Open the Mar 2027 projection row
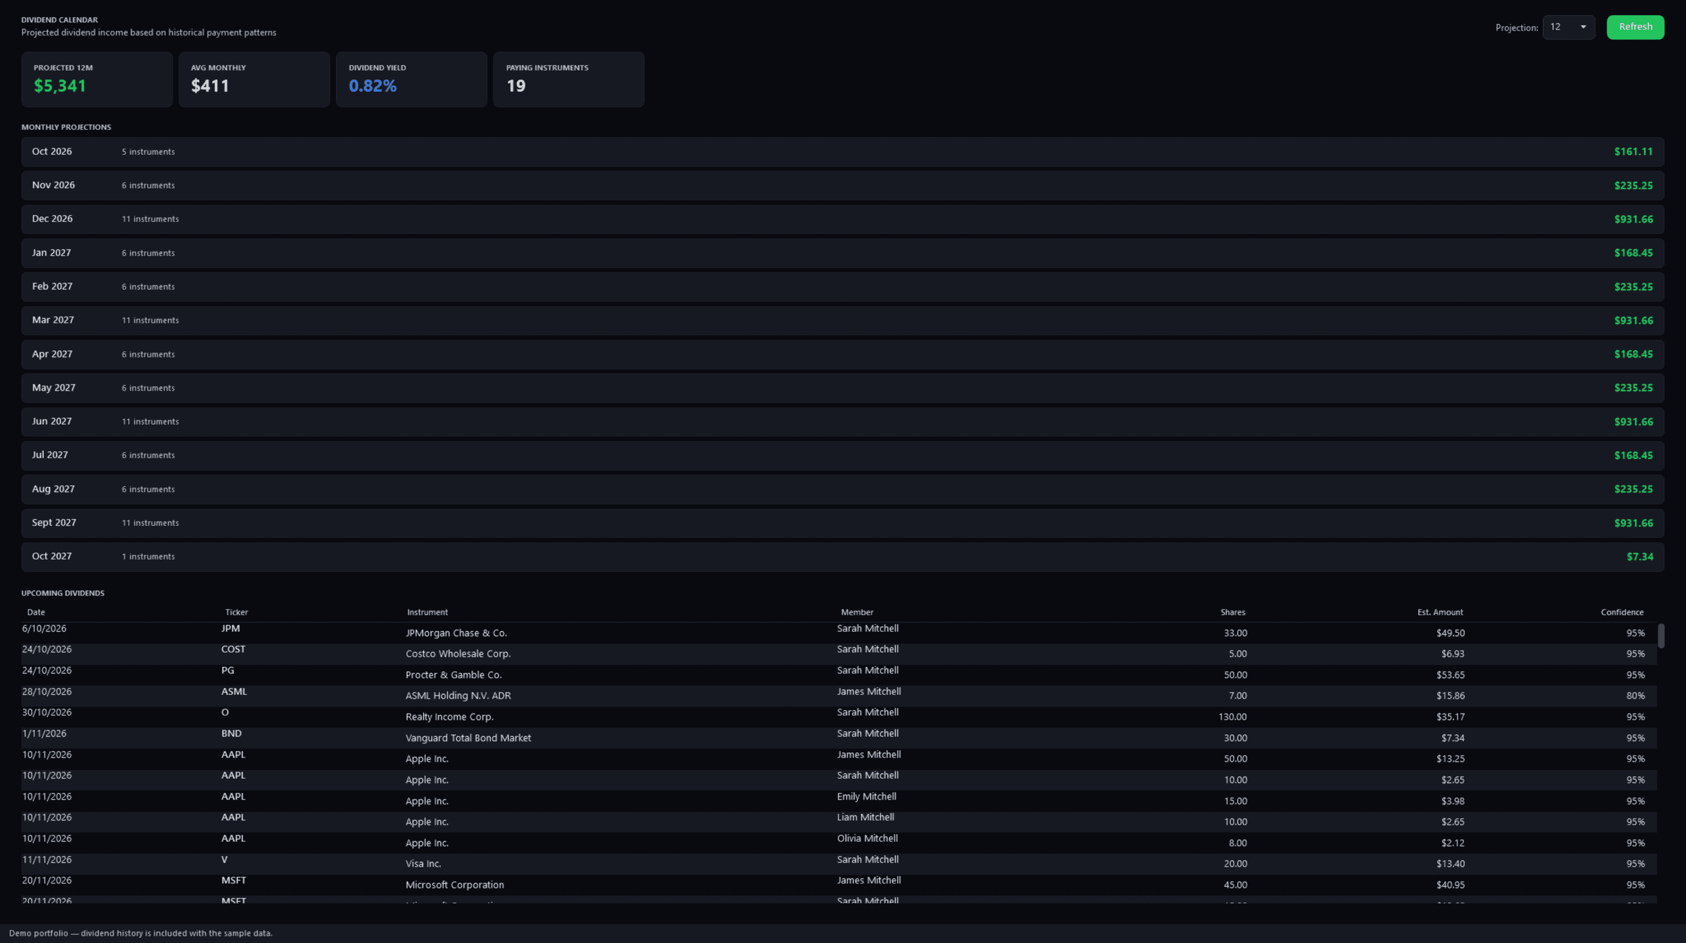This screenshot has width=1686, height=943. pyautogui.click(x=842, y=320)
